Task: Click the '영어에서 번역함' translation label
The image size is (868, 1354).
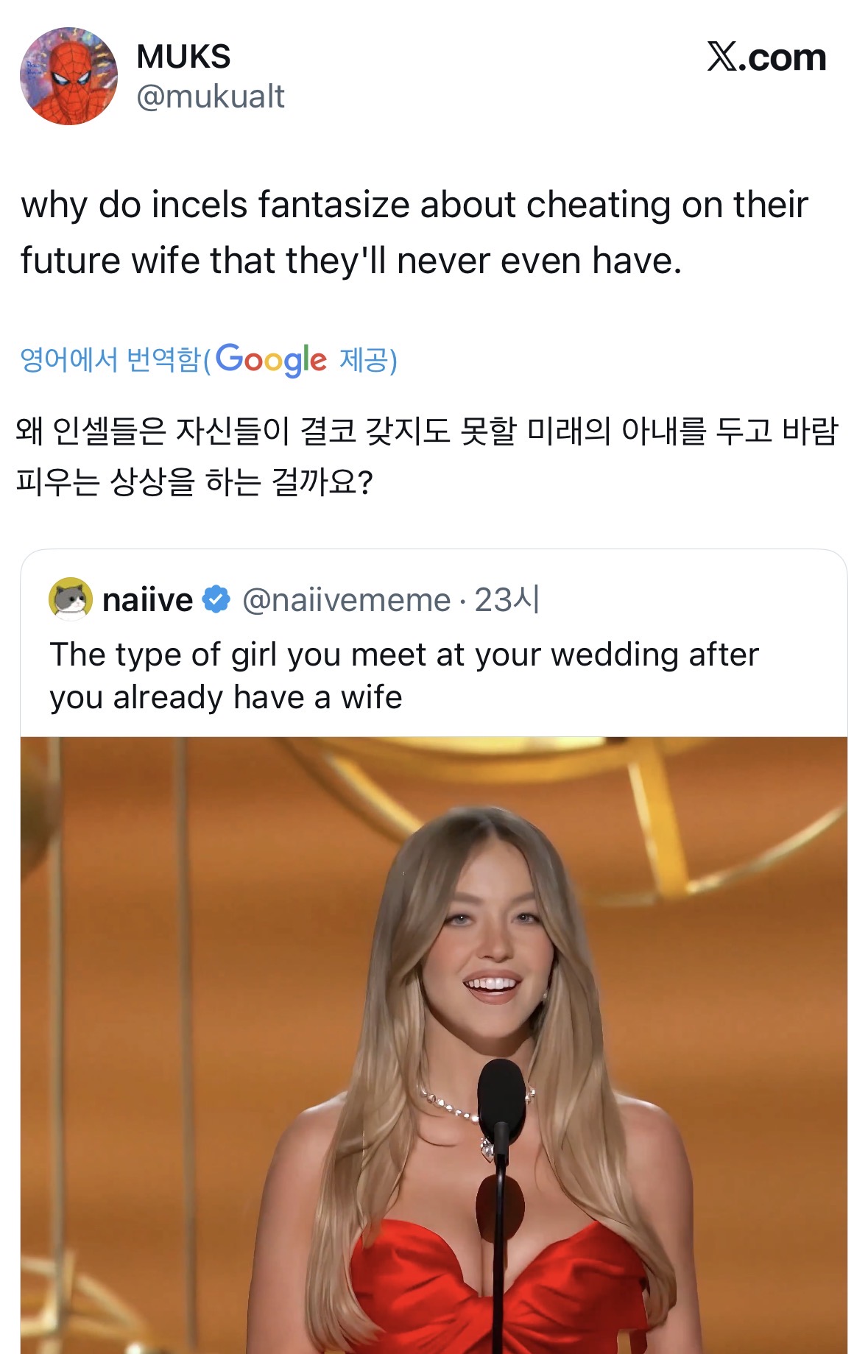Action: (110, 359)
